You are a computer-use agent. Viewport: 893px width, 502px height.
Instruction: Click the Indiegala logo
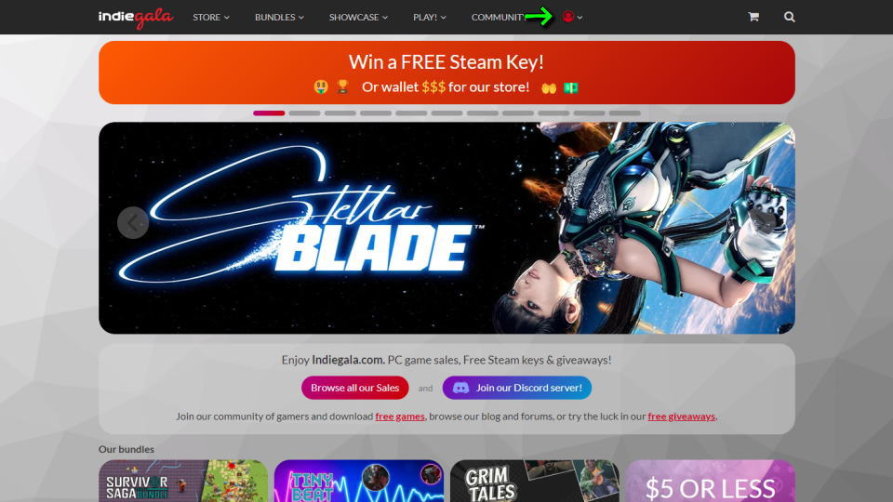pyautogui.click(x=136, y=17)
